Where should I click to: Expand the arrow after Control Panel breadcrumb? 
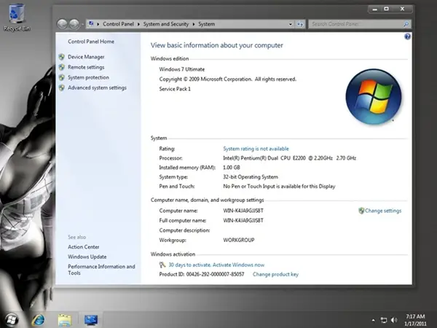click(x=138, y=24)
